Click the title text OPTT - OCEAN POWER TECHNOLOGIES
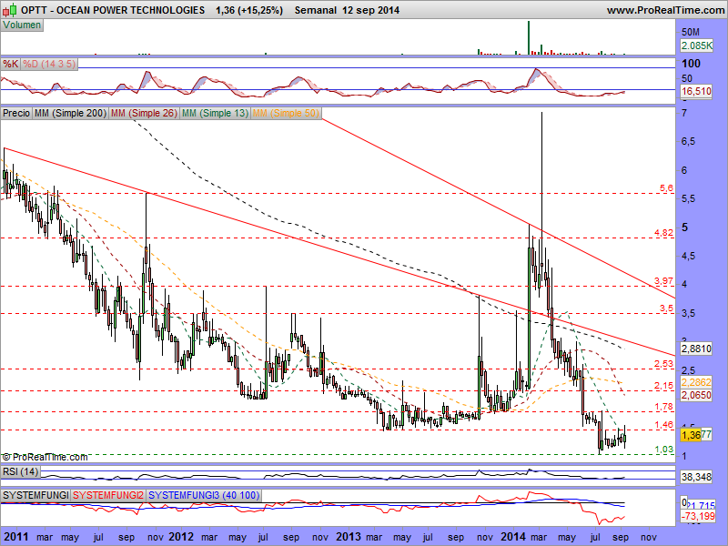Screen dimensions: 728x546 pos(113,10)
